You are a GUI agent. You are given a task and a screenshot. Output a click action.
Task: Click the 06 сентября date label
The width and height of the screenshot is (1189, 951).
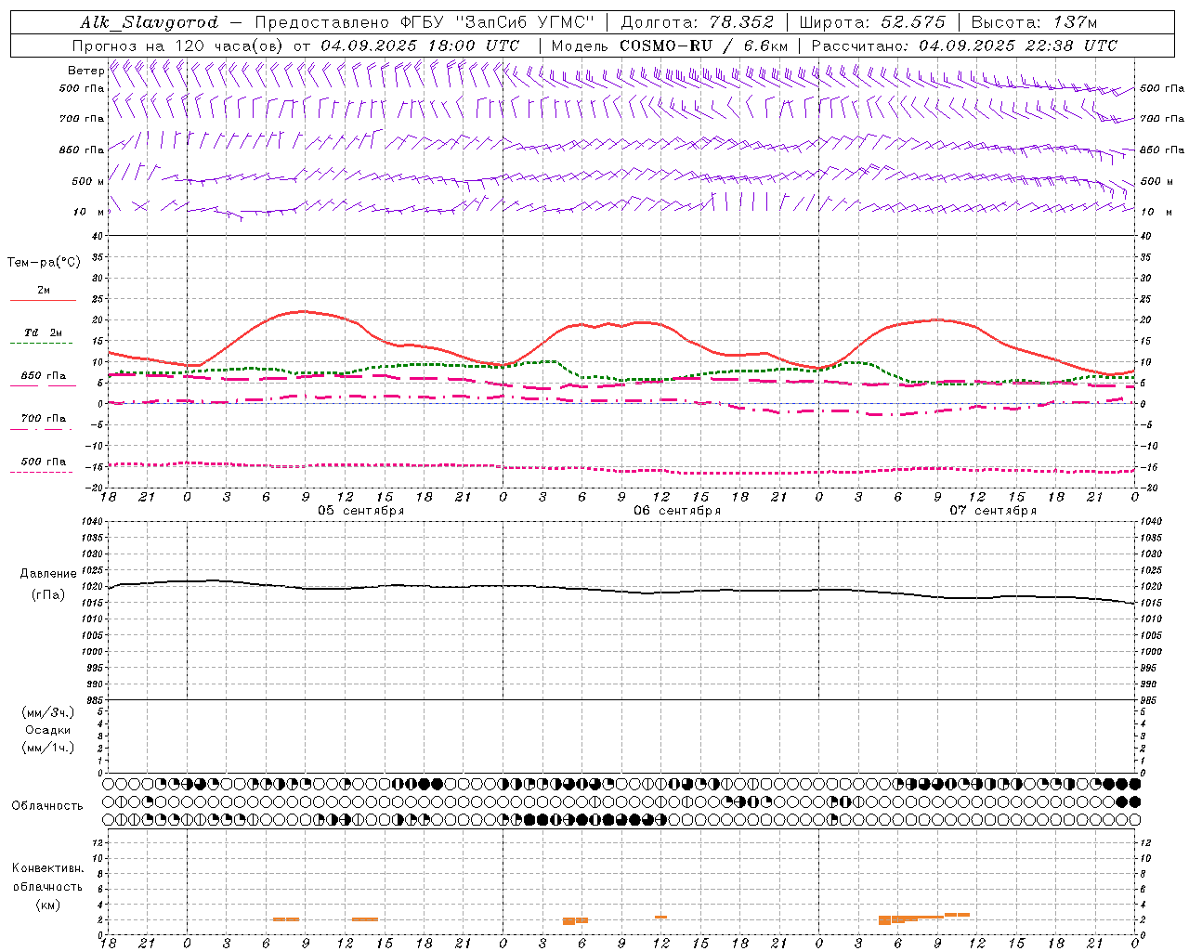point(677,510)
